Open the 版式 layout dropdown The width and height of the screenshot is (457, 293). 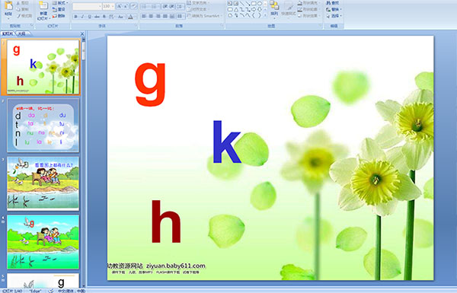tap(59, 3)
